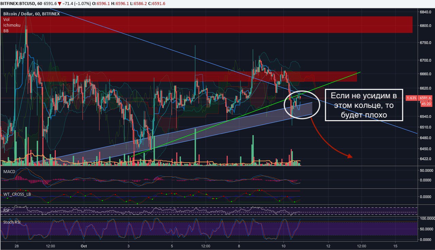
Task: Click the 6480.0 price axis label
Action: (426, 138)
